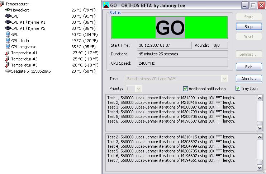Click the GPU diode monitor icon
Screen dimensions: 266x174
[x=8, y=41]
